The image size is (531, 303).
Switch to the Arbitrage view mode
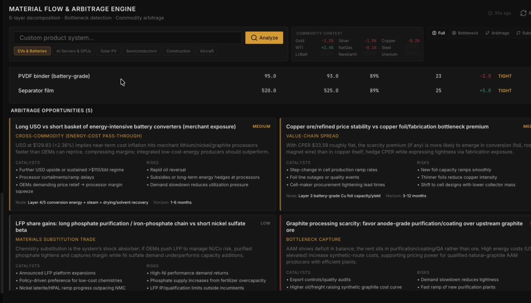tap(497, 33)
